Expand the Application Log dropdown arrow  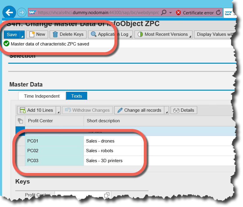click(x=131, y=35)
